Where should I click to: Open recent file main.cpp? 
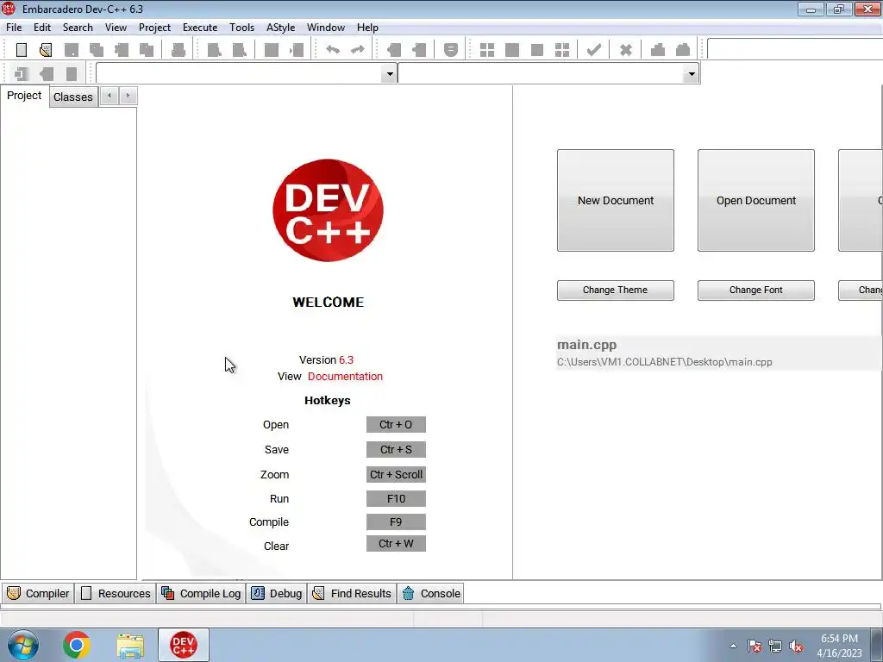pos(718,353)
